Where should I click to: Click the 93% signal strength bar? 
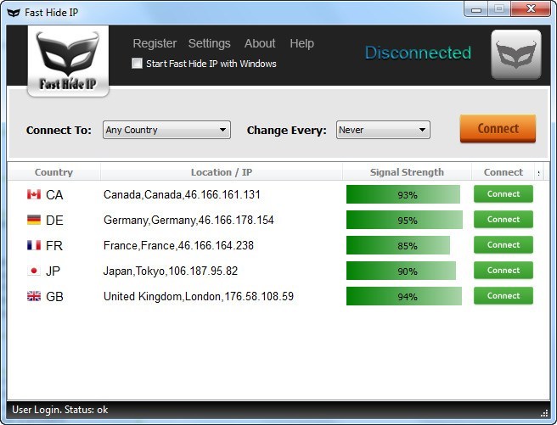[403, 194]
